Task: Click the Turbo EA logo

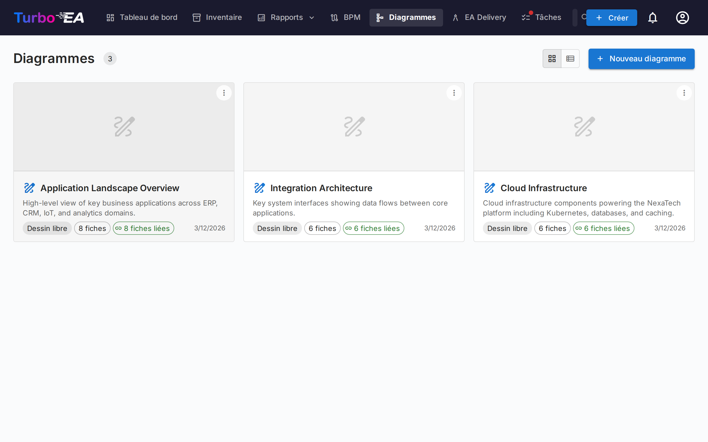Action: [x=49, y=17]
